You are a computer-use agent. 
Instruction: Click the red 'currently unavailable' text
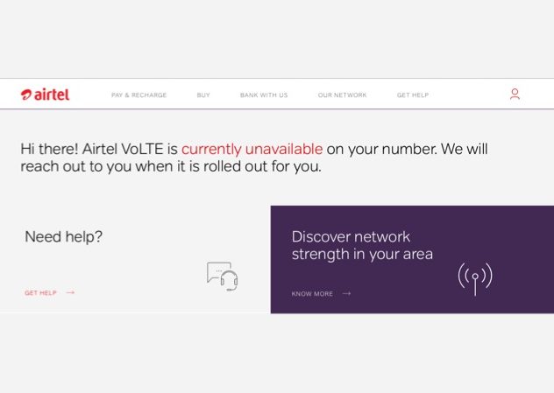[252, 149]
